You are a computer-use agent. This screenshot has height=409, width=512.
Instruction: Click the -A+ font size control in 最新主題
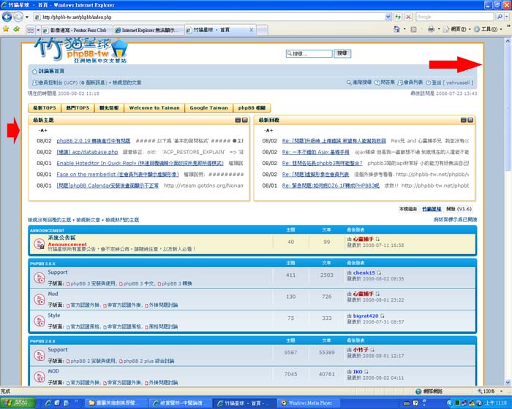click(42, 130)
